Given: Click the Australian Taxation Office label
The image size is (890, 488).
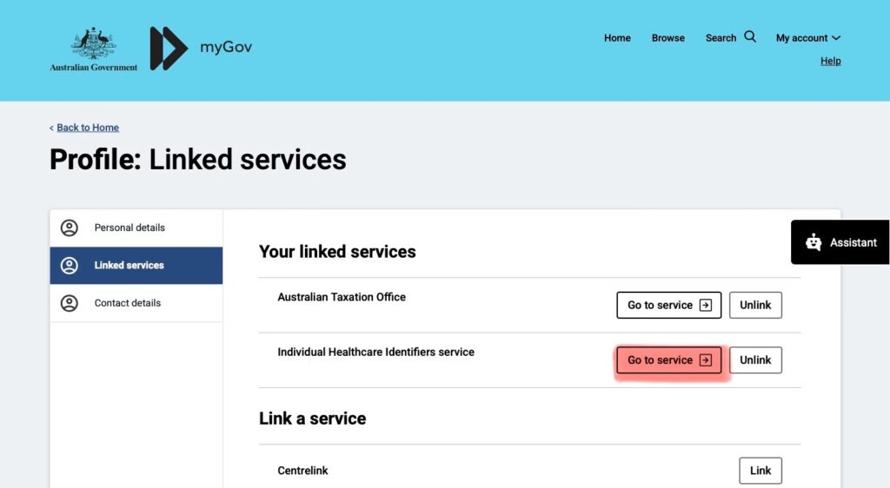Looking at the screenshot, I should tap(342, 297).
